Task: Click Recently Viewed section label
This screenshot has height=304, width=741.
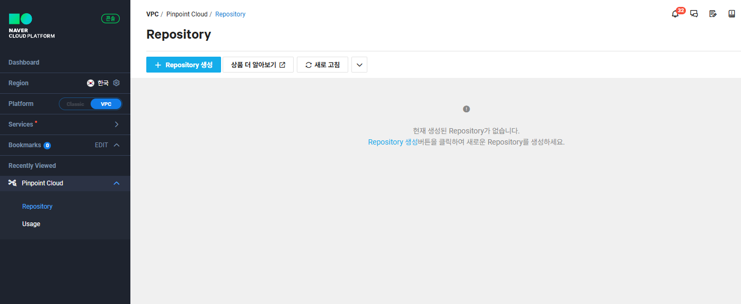Action: click(x=32, y=166)
